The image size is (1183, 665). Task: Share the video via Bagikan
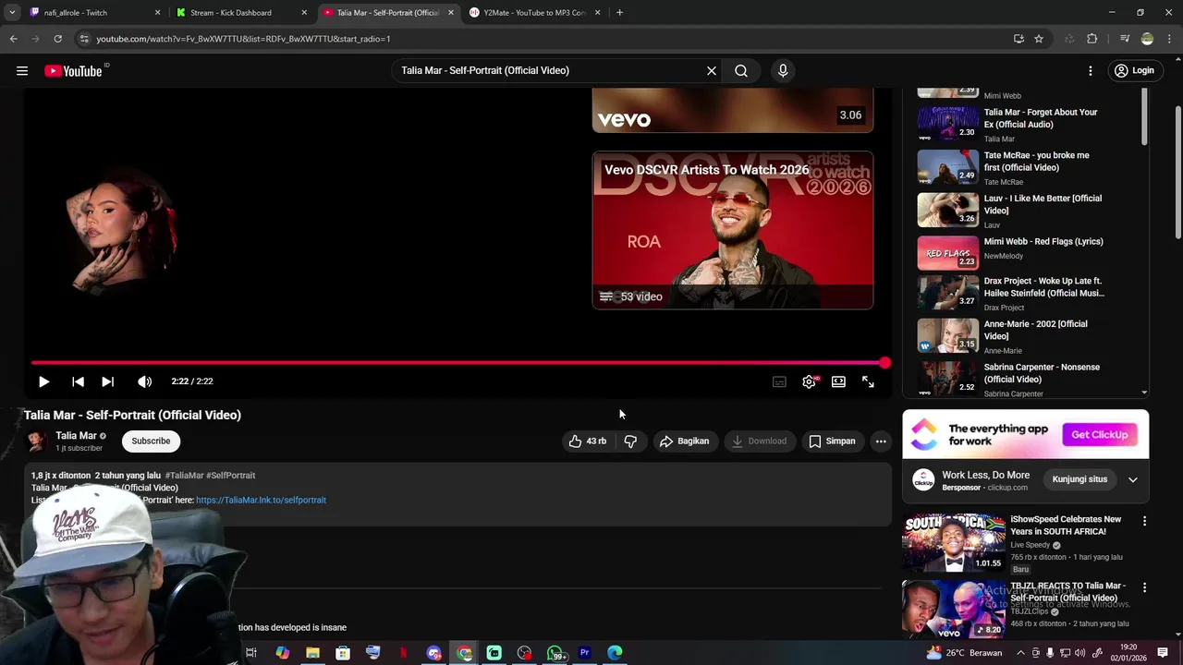click(685, 441)
